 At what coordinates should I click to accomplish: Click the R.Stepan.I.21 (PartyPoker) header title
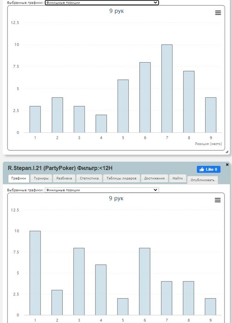click(60, 168)
